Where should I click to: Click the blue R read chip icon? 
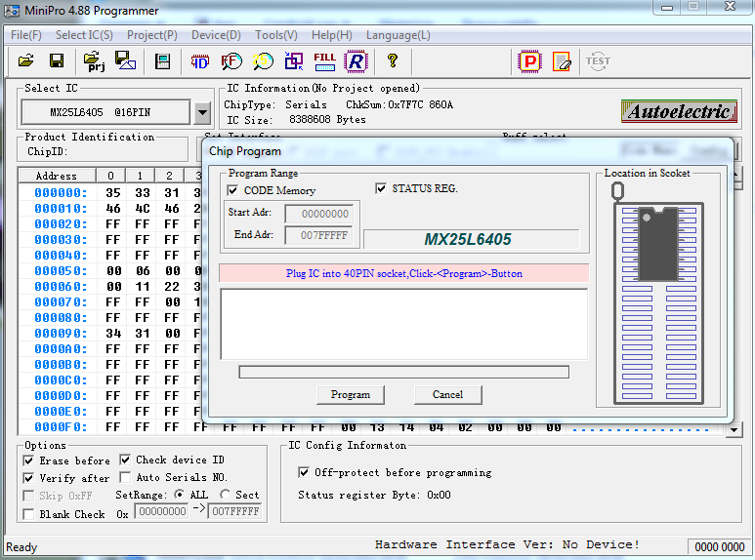pyautogui.click(x=357, y=61)
